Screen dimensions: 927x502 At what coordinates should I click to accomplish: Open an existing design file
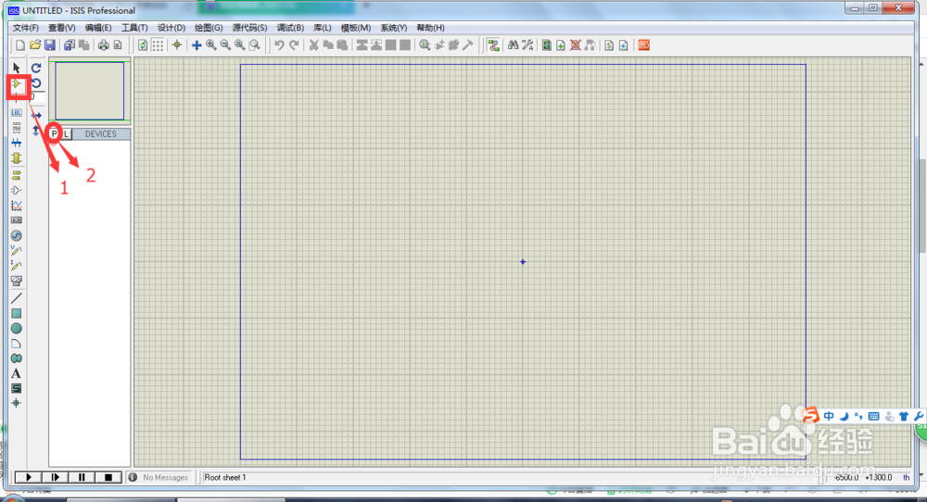35,45
